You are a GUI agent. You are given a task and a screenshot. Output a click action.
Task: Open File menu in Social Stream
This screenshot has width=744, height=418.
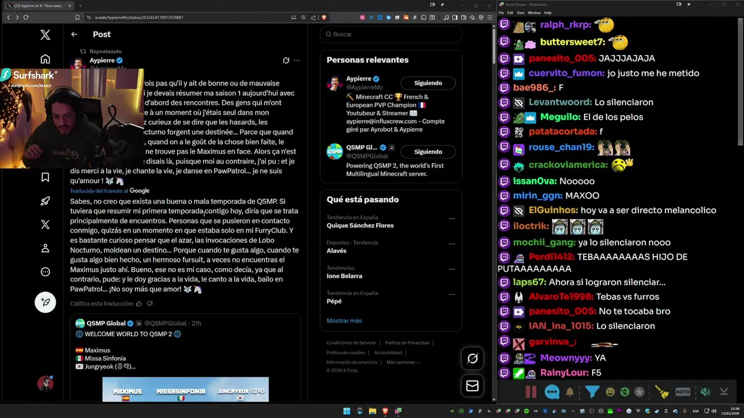pos(501,12)
